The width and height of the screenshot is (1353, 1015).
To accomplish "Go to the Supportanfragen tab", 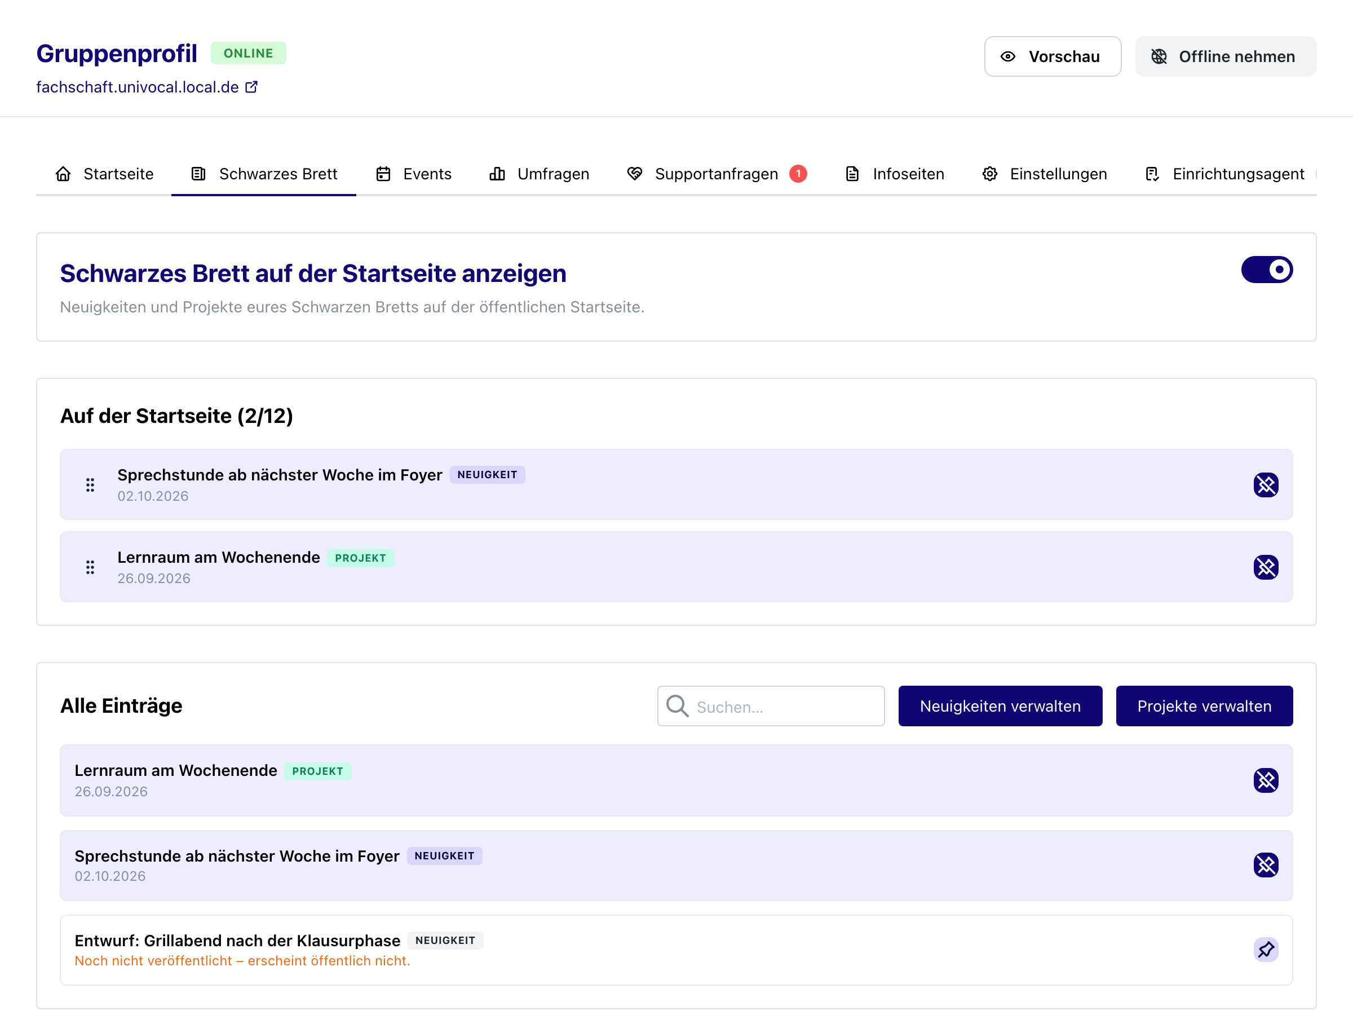I will 717,174.
